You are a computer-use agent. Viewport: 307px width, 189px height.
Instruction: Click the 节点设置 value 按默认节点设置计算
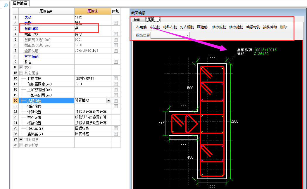(91, 117)
